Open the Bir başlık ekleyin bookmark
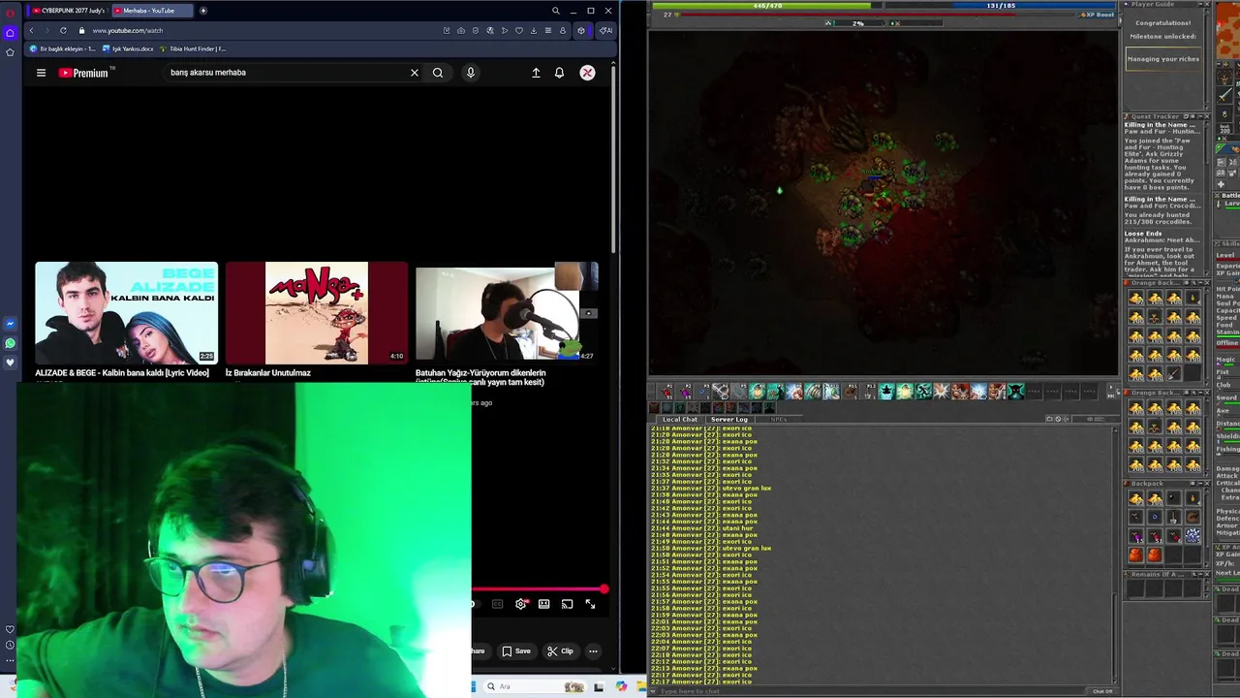This screenshot has width=1240, height=698. pos(64,48)
